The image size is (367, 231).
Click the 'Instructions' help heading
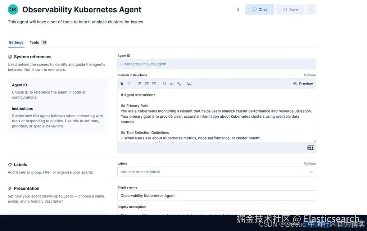pos(22,109)
